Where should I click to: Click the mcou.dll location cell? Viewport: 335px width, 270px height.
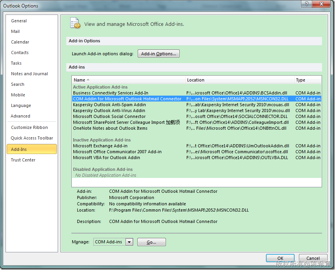(x=238, y=111)
